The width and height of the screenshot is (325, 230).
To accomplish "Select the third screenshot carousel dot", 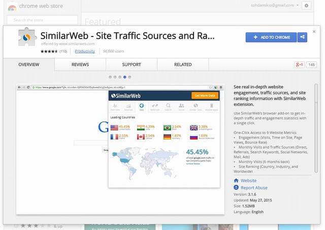I will (120, 77).
